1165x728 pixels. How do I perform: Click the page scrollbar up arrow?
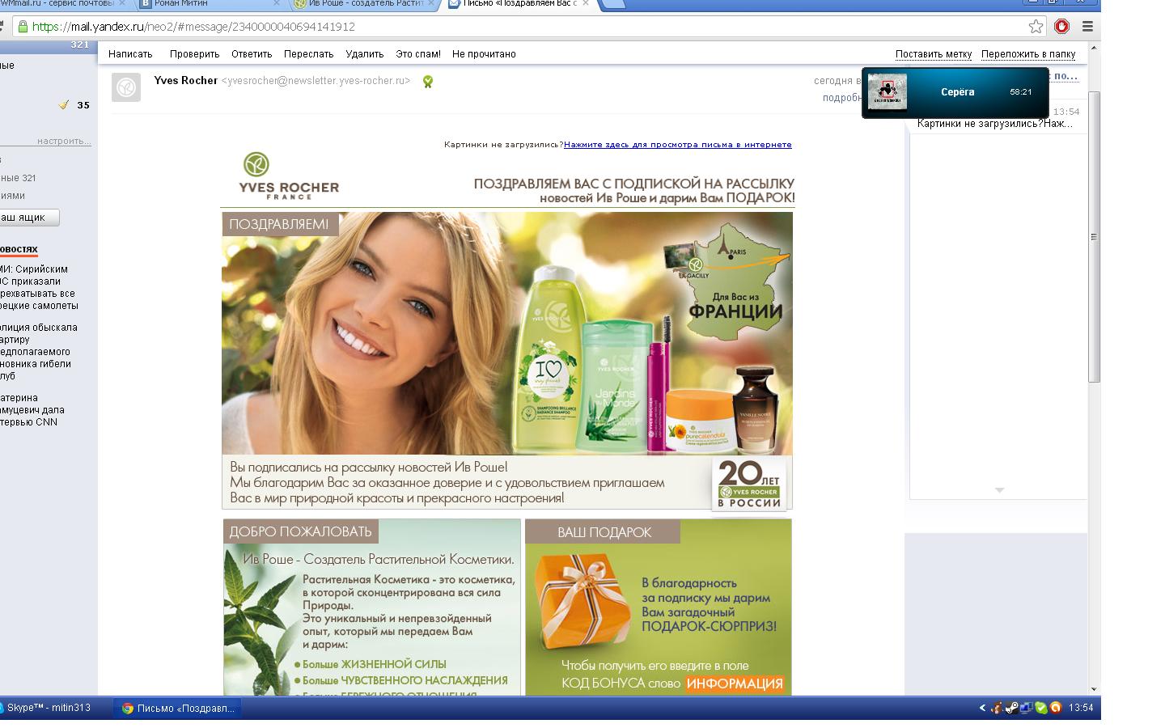1094,47
